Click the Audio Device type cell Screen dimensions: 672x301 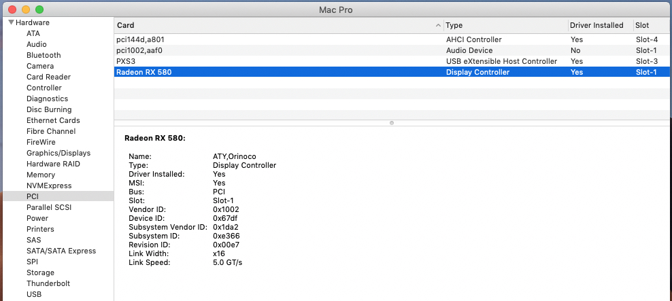click(x=469, y=50)
